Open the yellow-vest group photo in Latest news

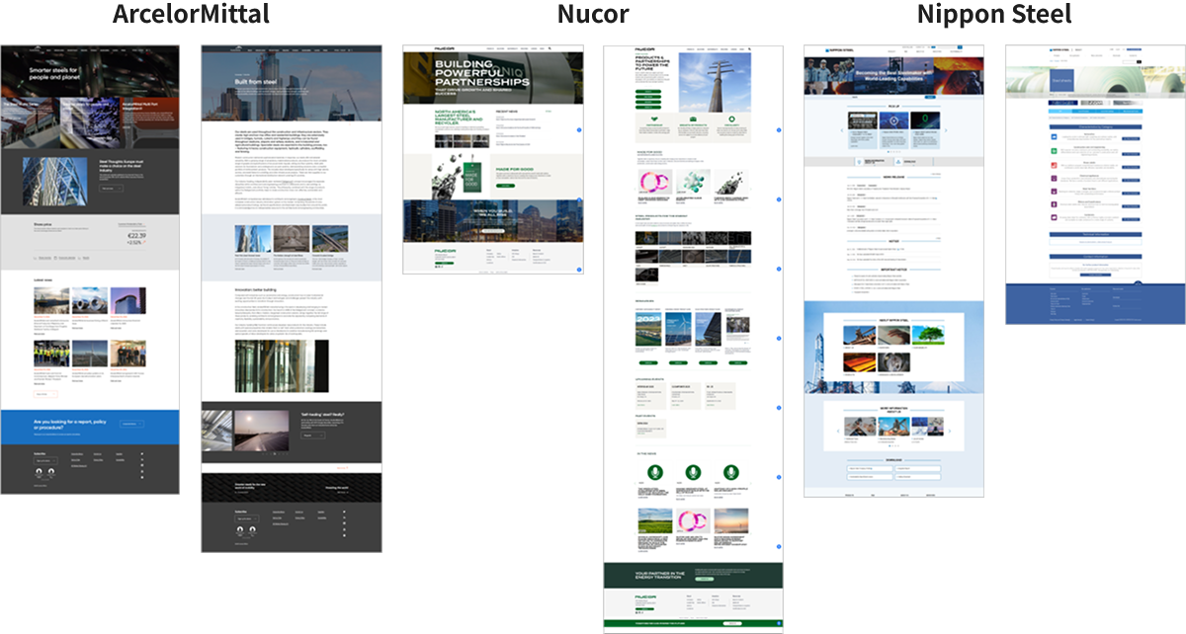[52, 355]
